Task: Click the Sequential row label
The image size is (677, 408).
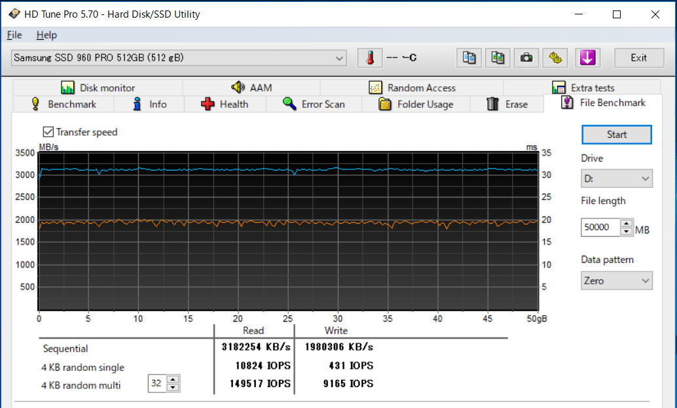Action: coord(65,348)
